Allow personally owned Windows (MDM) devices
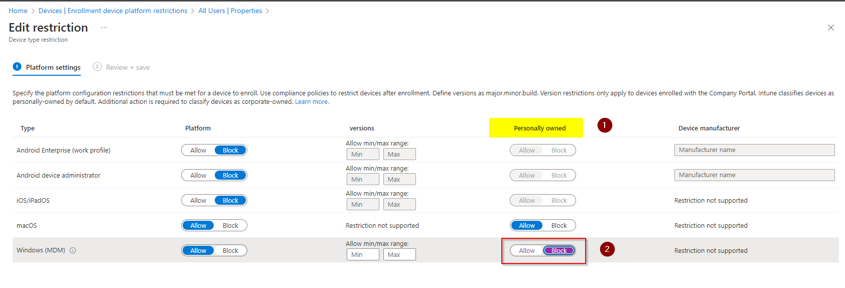Image resolution: width=845 pixels, height=288 pixels. (x=527, y=250)
